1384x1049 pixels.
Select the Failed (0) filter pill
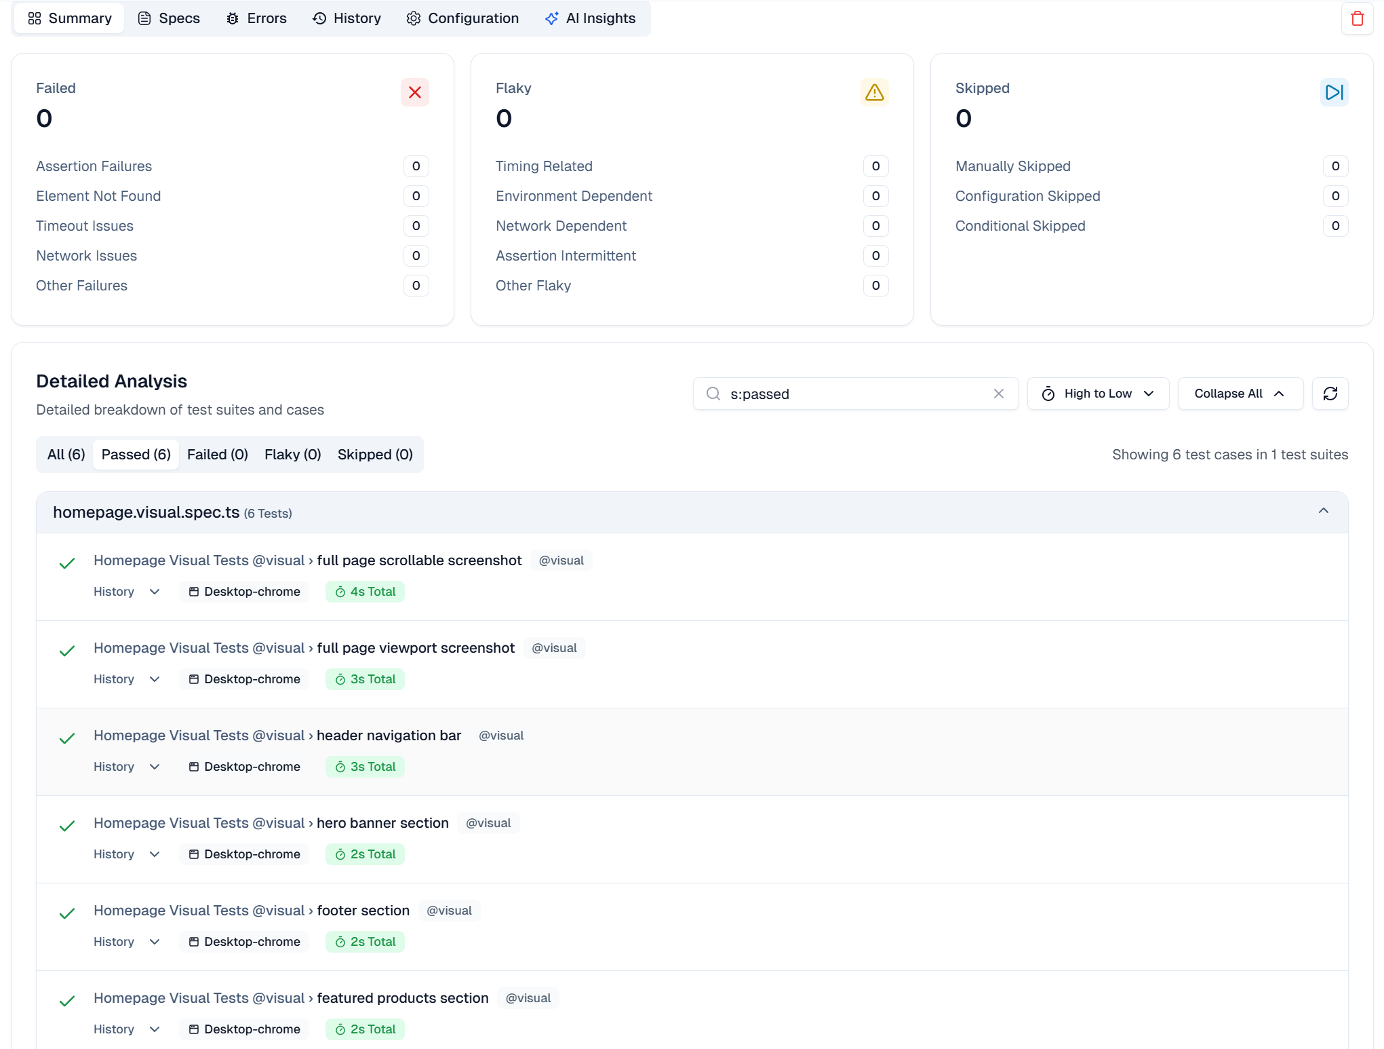coord(217,454)
